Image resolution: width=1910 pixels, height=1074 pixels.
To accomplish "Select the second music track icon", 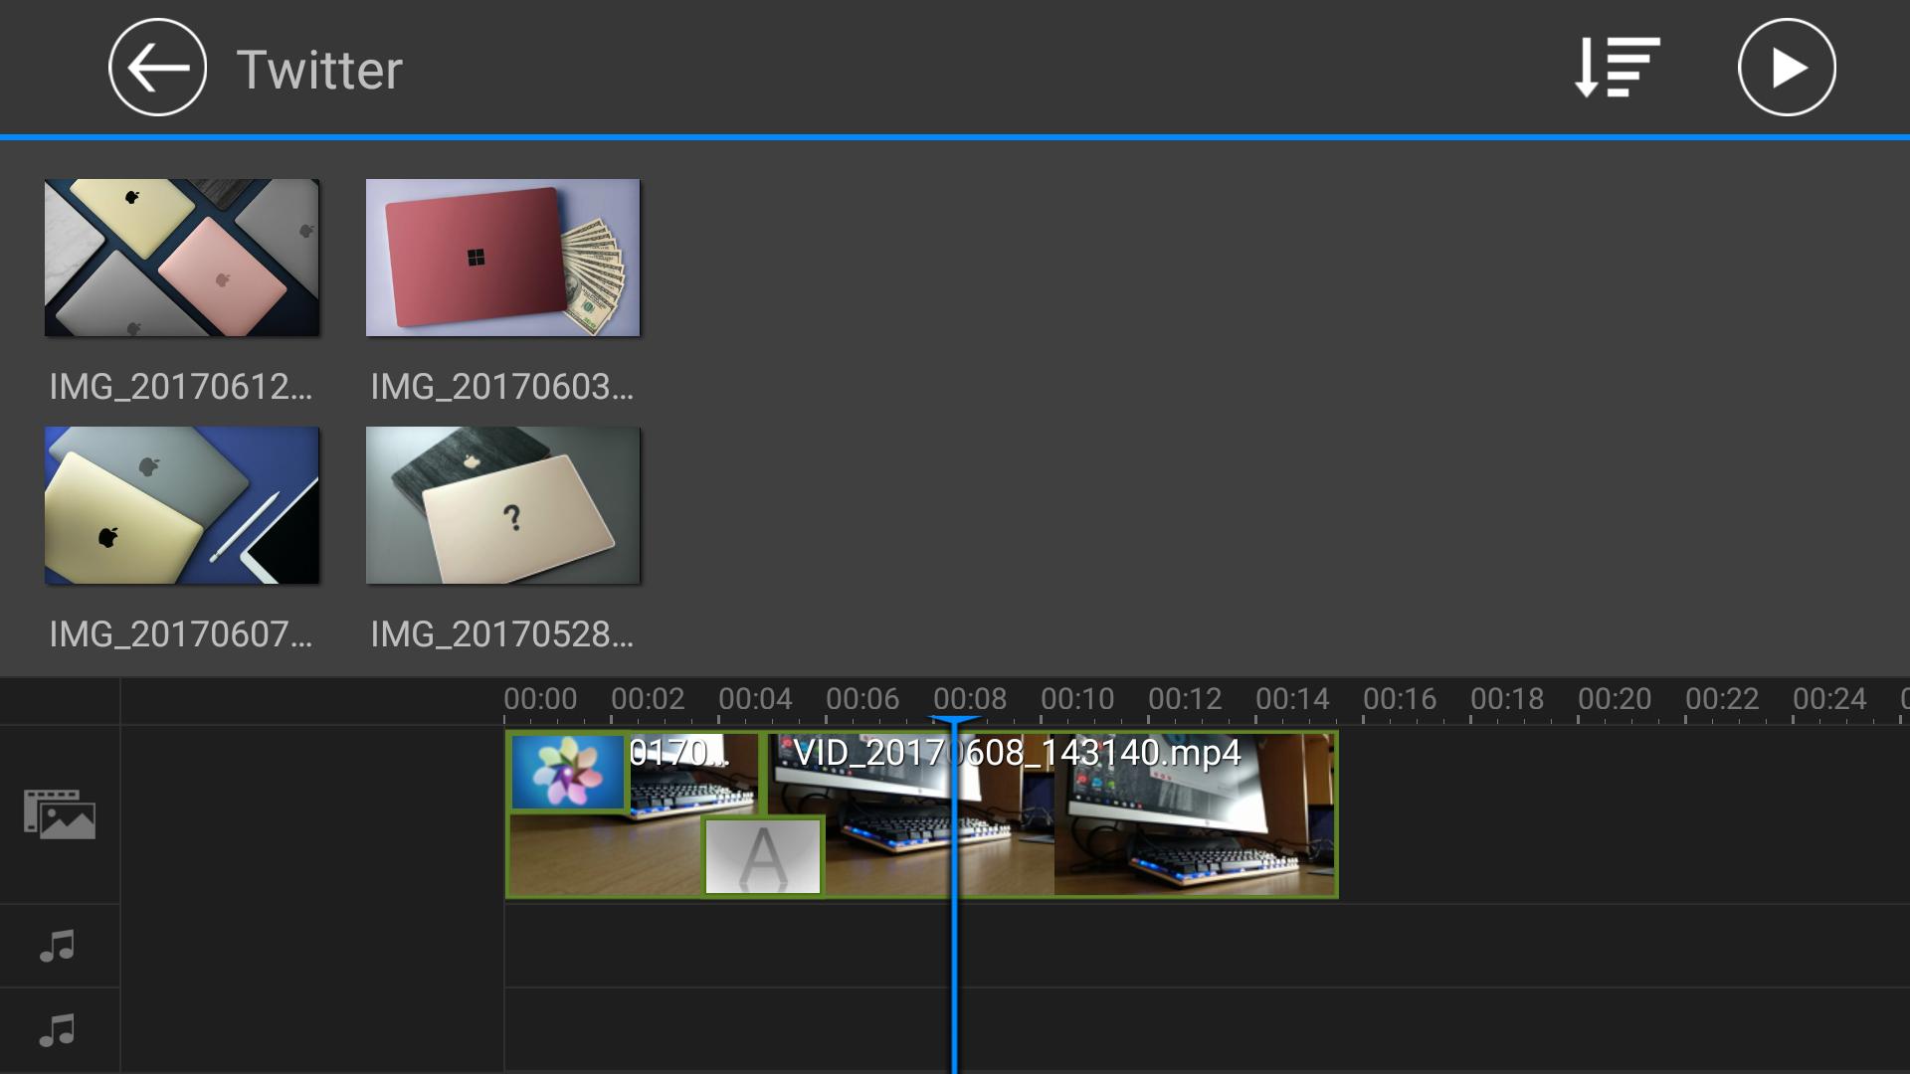I will coord(58,1030).
